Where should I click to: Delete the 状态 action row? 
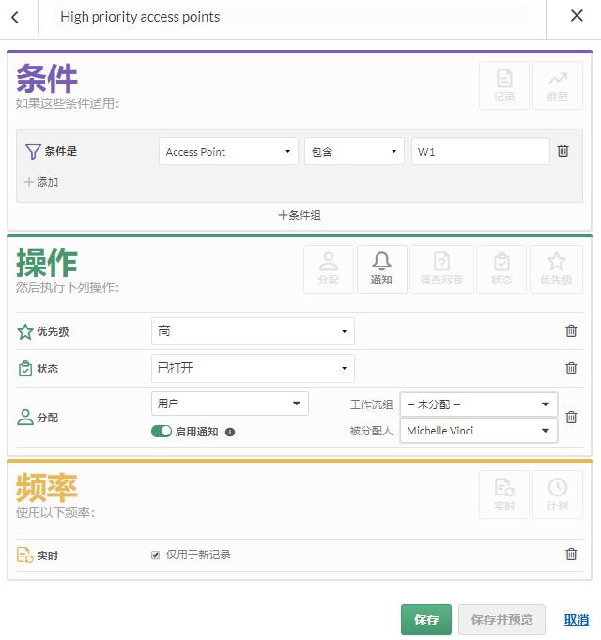click(x=570, y=369)
